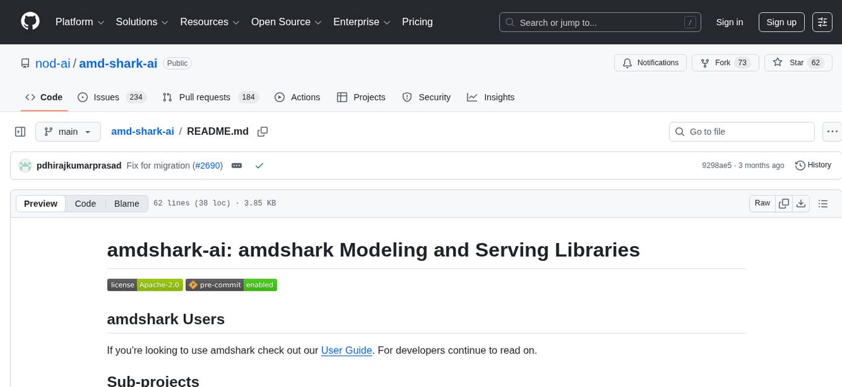Open the notifications bell
Screen dimensions: 842x387
(627, 62)
